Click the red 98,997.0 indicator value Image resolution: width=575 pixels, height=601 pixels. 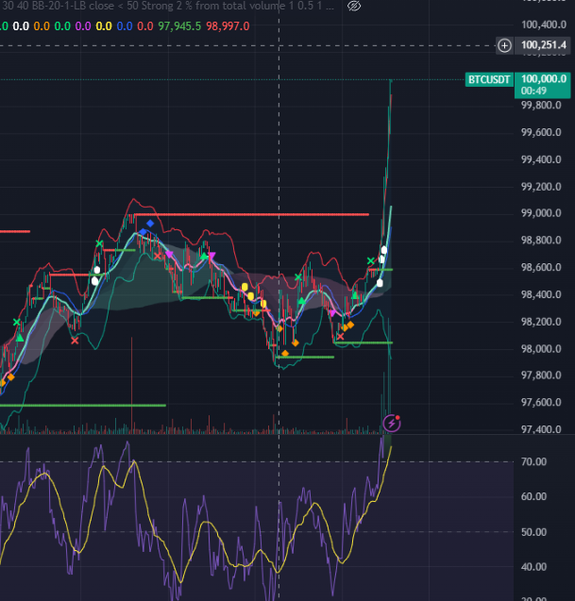(x=228, y=26)
